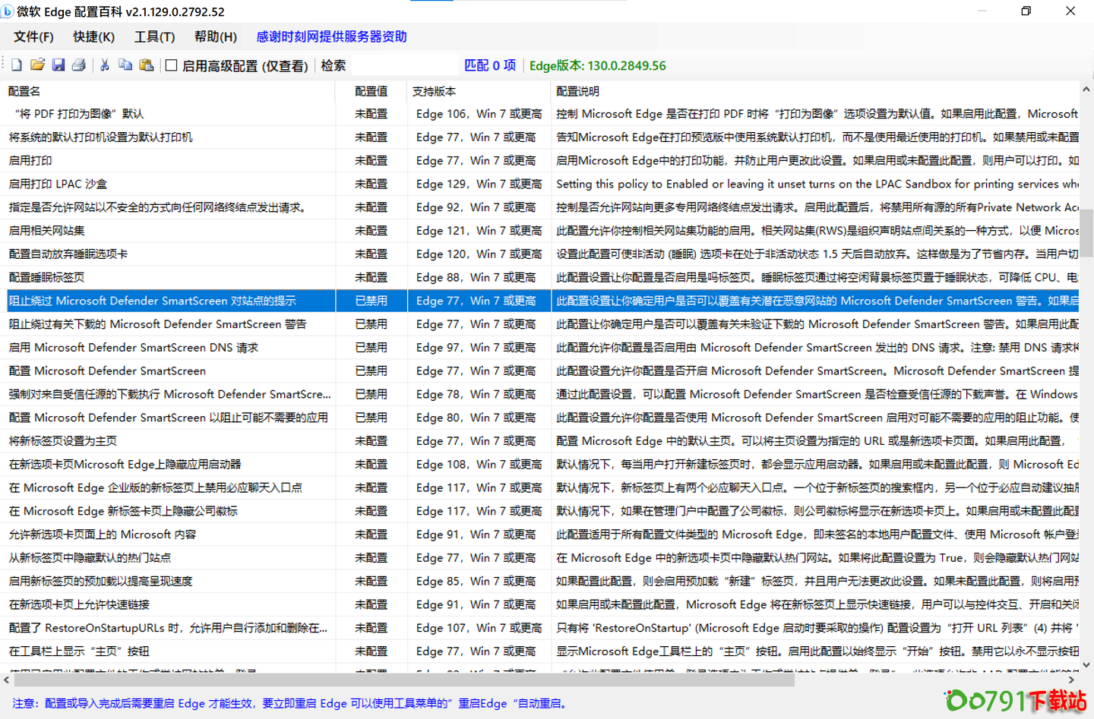
Task: Click 已禁用 value of 配置 Microsoft Defender SmartScreen
Action: click(x=372, y=371)
